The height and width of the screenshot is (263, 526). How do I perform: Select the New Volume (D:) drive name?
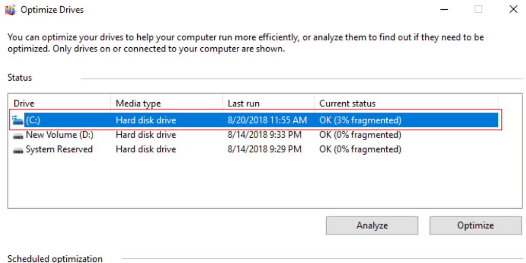[59, 135]
